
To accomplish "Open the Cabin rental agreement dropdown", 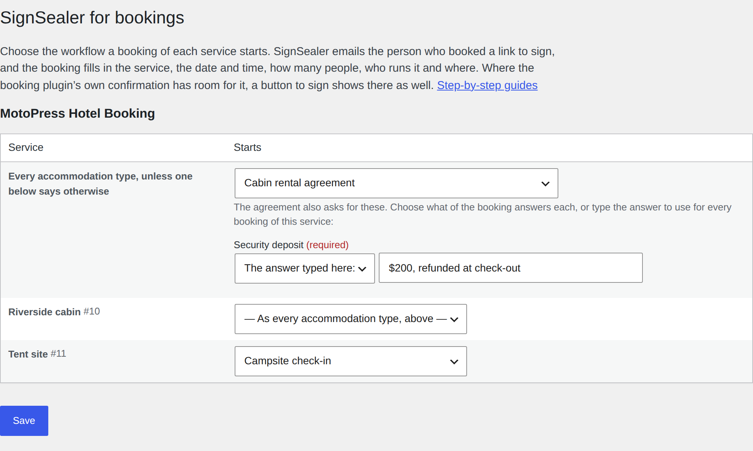I will [396, 183].
